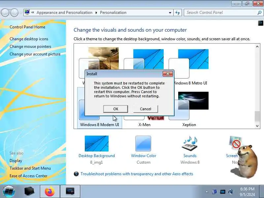This screenshot has height=198, width=264.
Task: Switch to the Personalization taskbar window
Action: [x=70, y=191]
